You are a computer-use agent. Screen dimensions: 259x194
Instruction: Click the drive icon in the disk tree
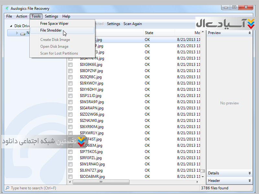pos(23,33)
